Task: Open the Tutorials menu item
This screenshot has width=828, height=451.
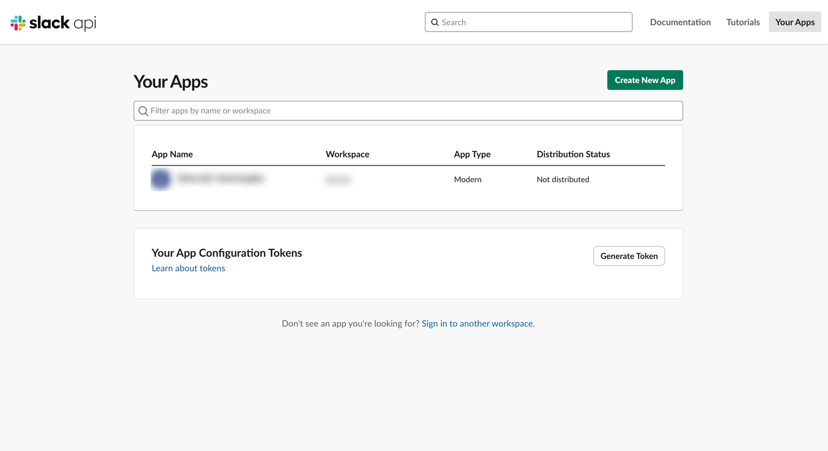Action: click(x=743, y=22)
